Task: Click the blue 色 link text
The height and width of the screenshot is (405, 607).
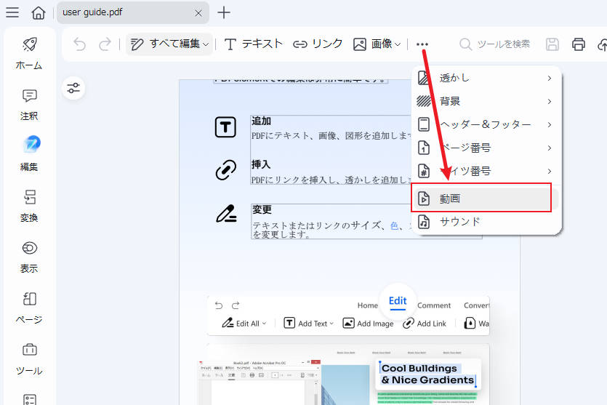Action: [x=395, y=225]
